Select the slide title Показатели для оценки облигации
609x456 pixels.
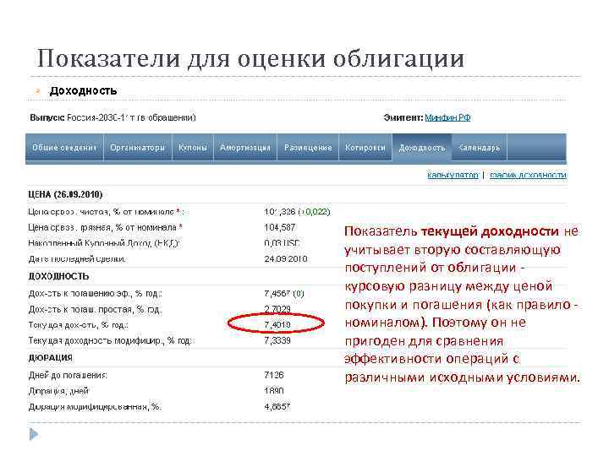(250, 58)
